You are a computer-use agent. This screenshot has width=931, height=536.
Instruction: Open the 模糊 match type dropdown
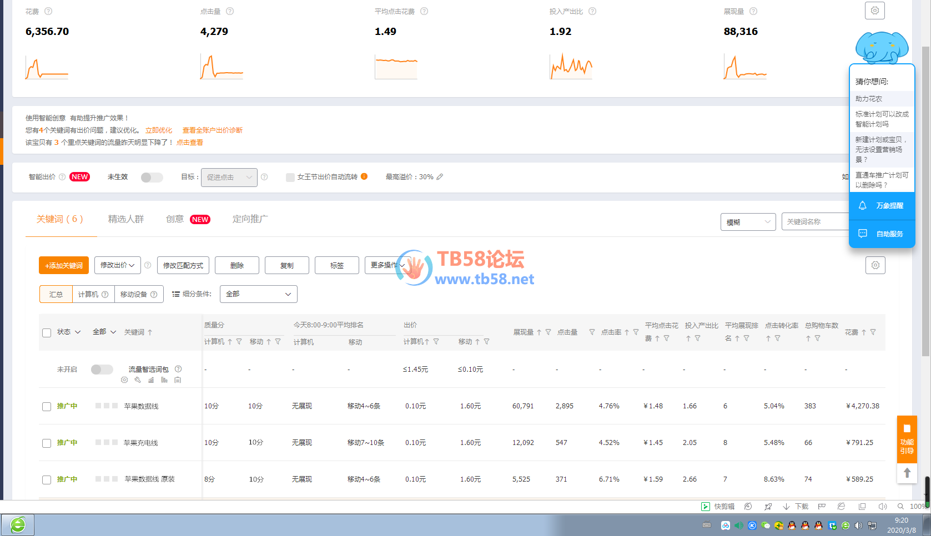[x=748, y=222]
